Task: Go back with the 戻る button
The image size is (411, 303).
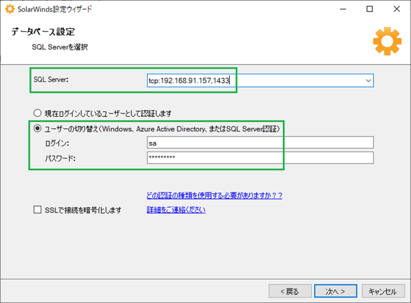Action: 290,291
